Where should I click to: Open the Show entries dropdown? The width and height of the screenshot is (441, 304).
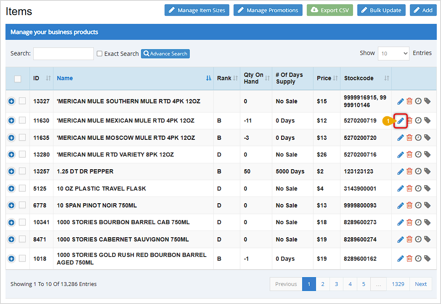tap(393, 53)
